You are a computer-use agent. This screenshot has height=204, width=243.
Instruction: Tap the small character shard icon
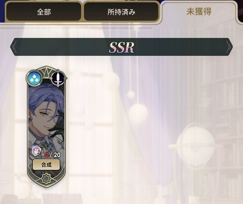[x=36, y=151]
